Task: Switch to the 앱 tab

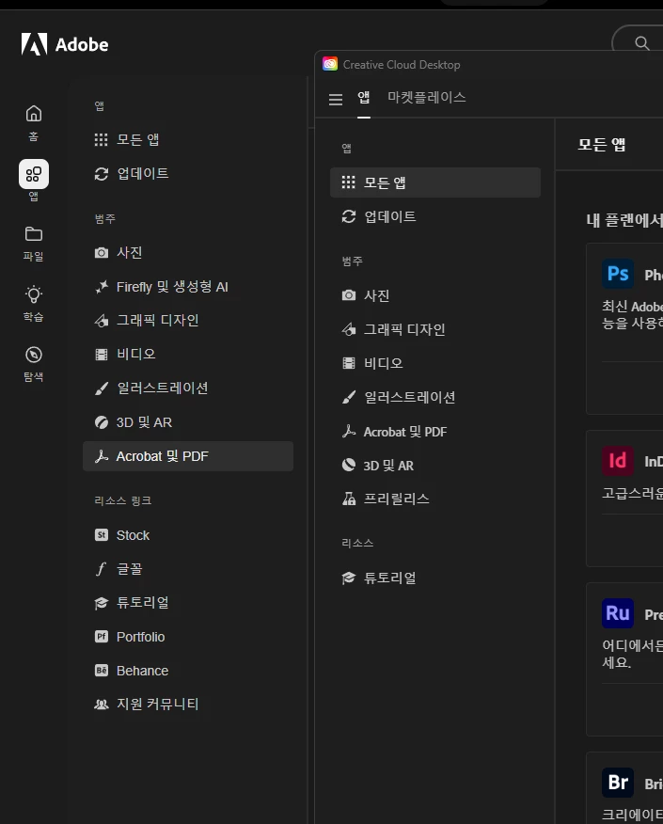Action: [364, 97]
